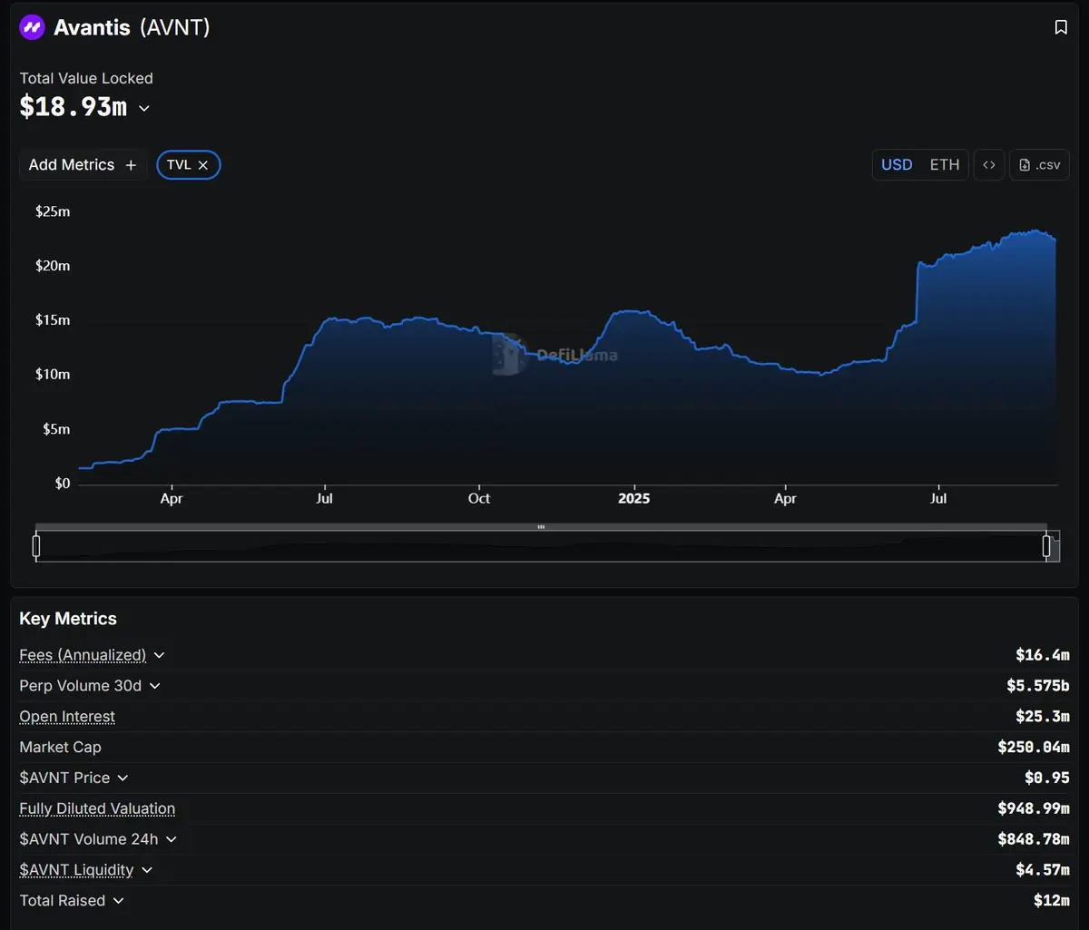Click the $4.57m liquidity value
The image size is (1089, 930).
1043,870
